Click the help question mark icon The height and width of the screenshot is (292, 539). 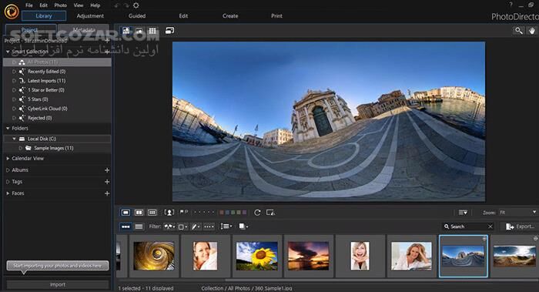pos(511,5)
